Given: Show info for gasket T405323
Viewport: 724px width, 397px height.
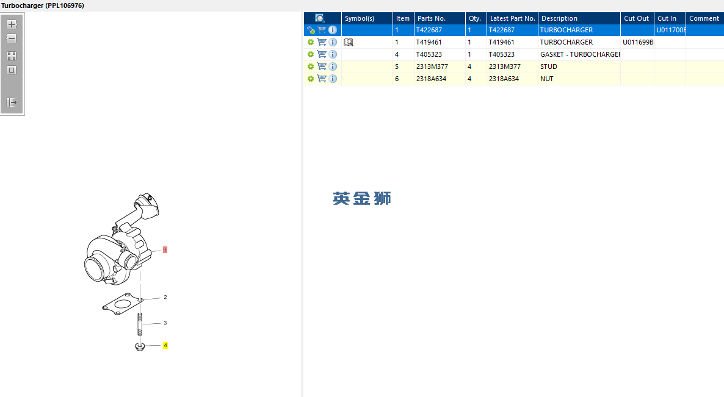Looking at the screenshot, I should pyautogui.click(x=333, y=54).
